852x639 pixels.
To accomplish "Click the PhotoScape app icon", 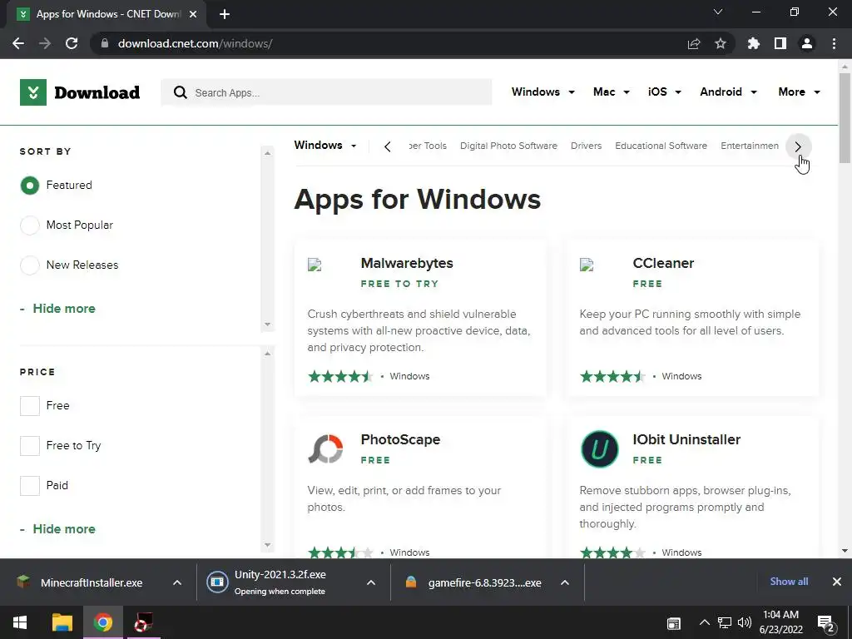I will coord(325,448).
